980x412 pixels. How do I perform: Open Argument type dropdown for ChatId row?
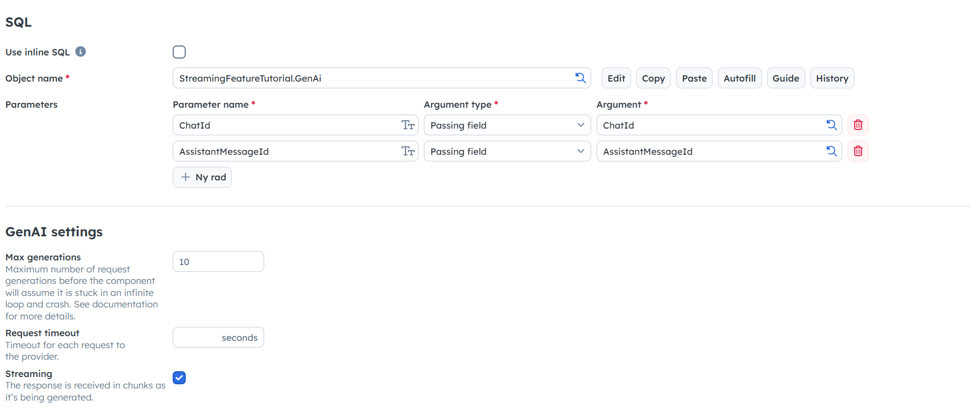pos(507,125)
